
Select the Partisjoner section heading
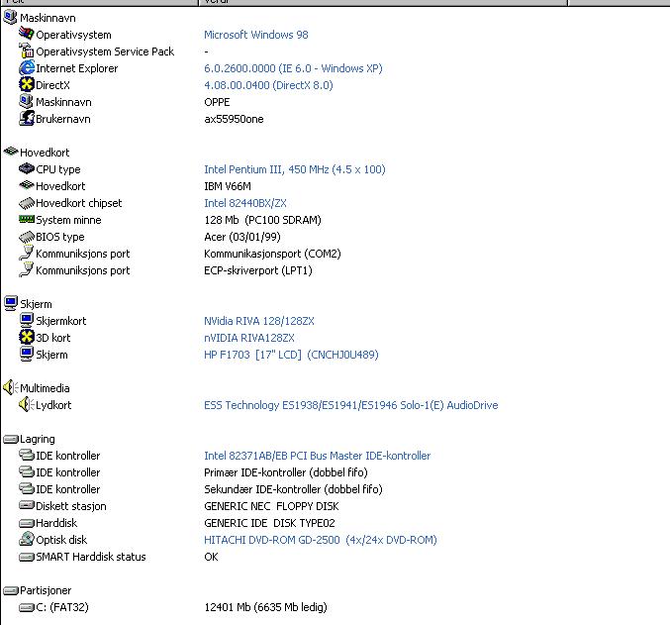pyautogui.click(x=46, y=590)
